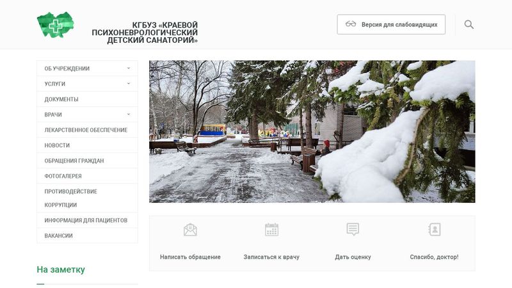Click the green cross sanatorium logo
The width and height of the screenshot is (512, 288).
55,25
